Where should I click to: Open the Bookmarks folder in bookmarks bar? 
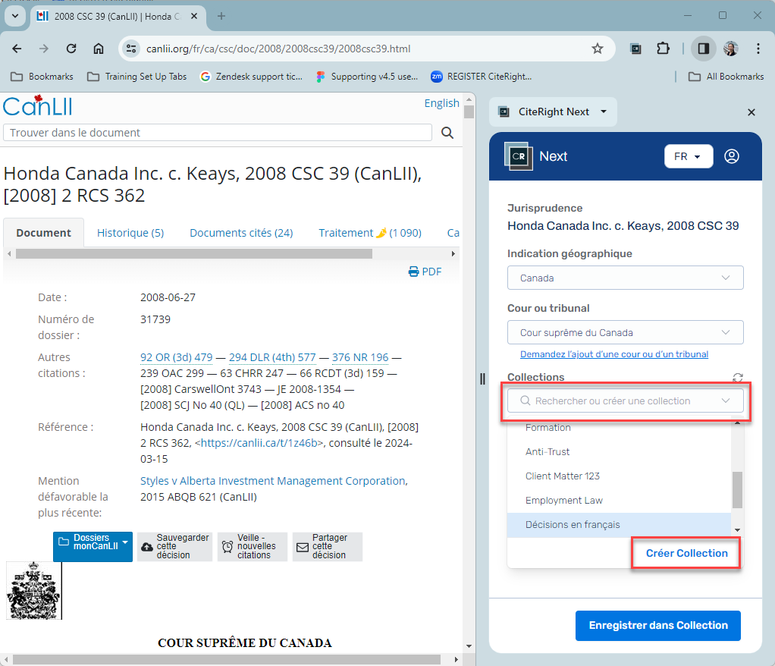click(x=42, y=76)
